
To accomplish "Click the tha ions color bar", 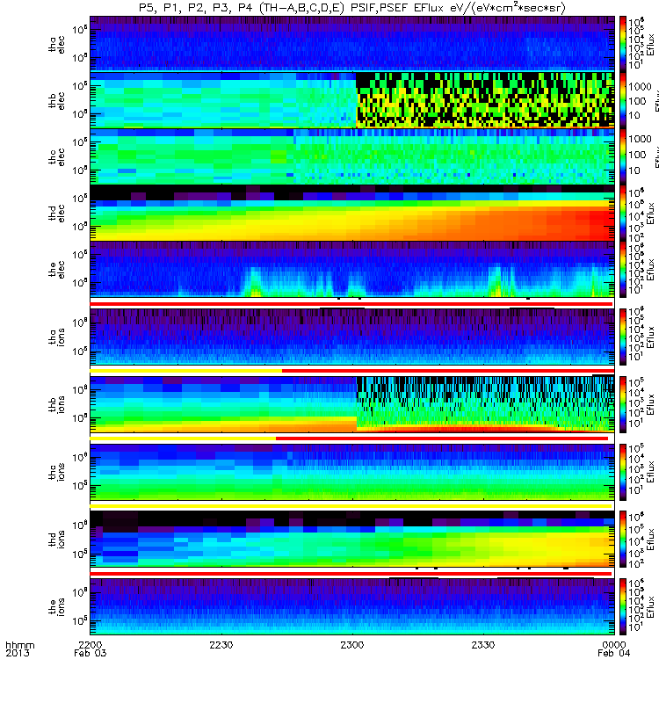I will (623, 337).
